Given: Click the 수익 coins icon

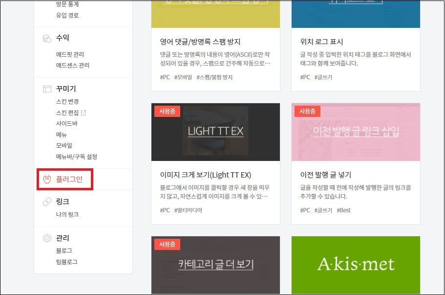Looking at the screenshot, I should click(x=47, y=38).
